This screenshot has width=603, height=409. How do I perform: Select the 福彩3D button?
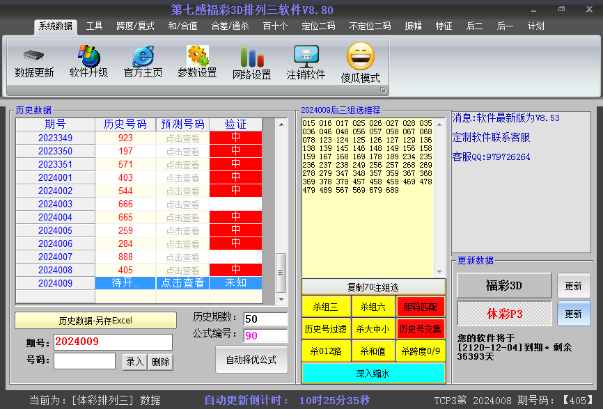click(x=504, y=286)
